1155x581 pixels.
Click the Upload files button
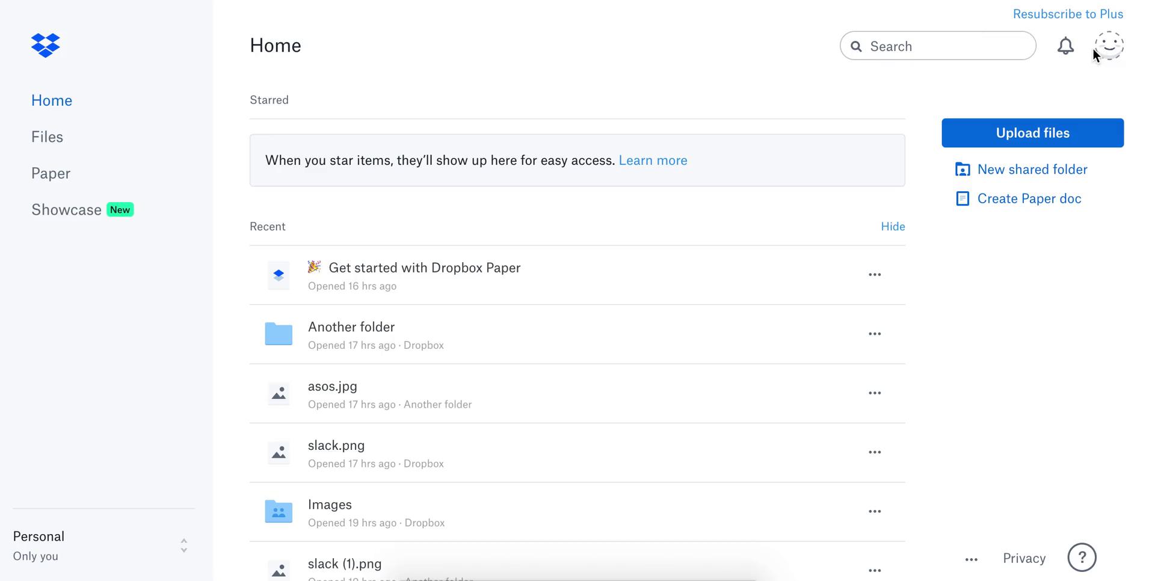[x=1032, y=133]
